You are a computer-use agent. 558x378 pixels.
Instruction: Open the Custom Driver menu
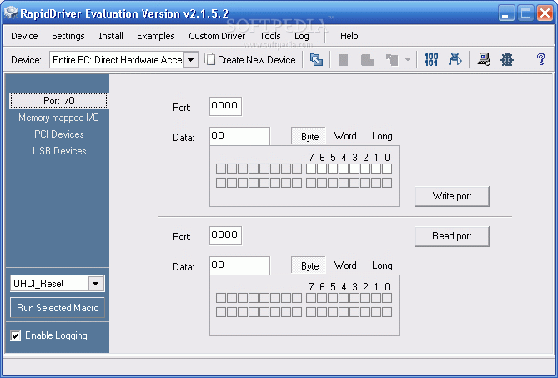[217, 36]
